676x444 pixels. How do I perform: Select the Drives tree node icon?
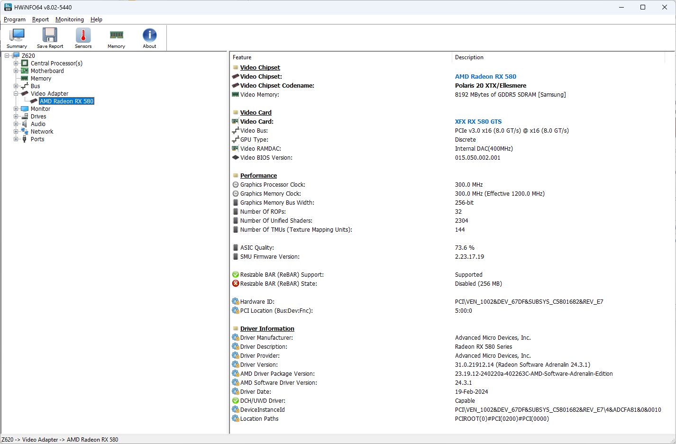(25, 116)
